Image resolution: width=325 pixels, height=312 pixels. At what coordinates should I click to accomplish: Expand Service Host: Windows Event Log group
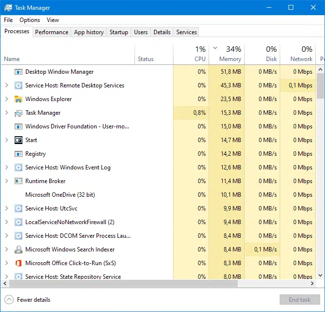coord(7,167)
